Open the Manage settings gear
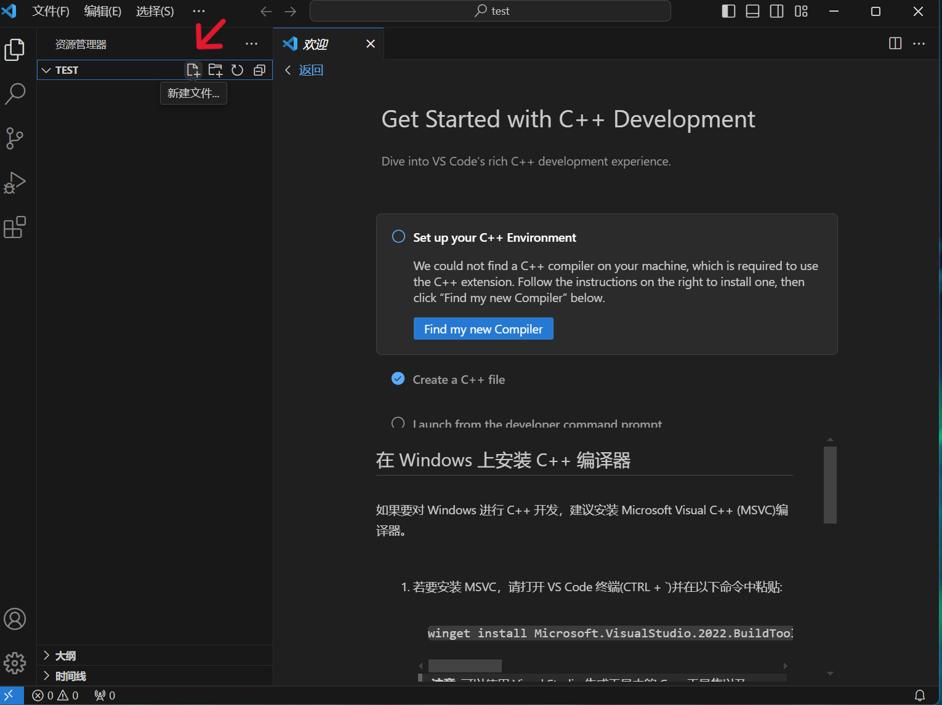This screenshot has height=705, width=942. [x=15, y=663]
